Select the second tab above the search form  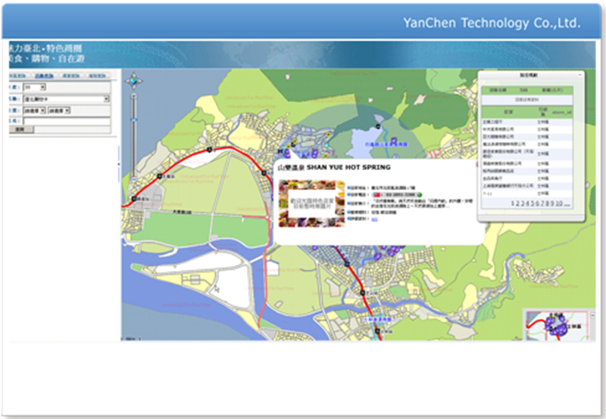(x=44, y=76)
